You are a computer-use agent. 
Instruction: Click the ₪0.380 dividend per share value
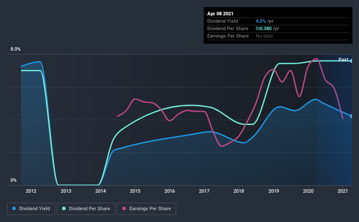click(x=264, y=28)
